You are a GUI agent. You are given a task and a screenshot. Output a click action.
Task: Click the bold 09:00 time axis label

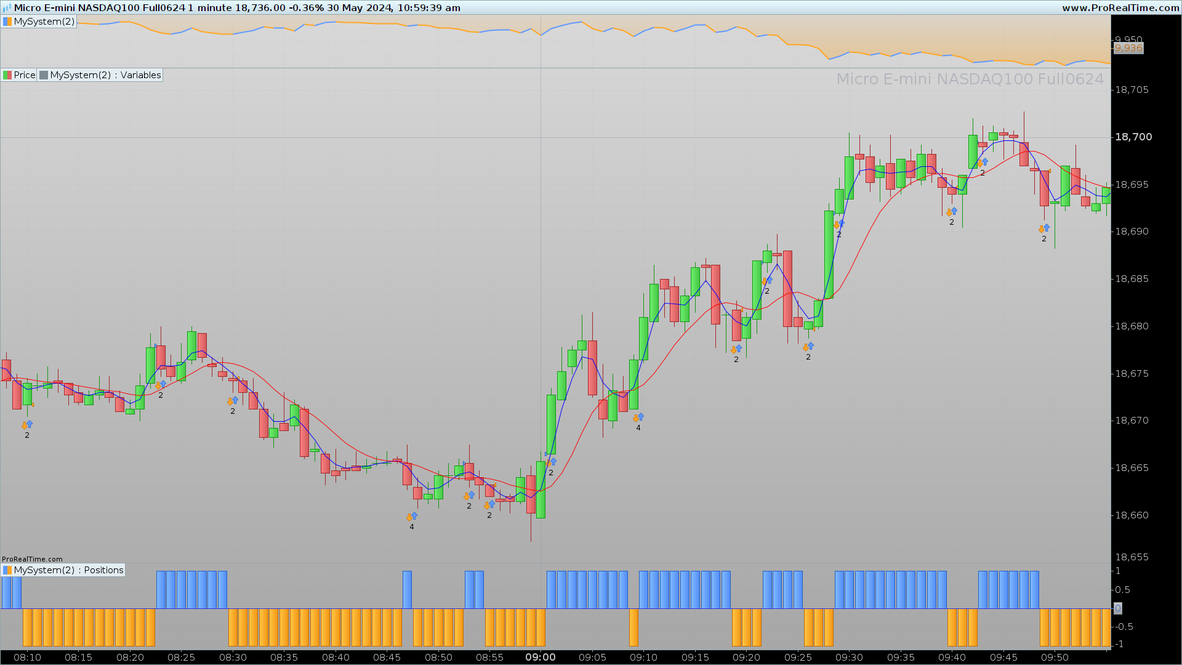click(x=540, y=657)
